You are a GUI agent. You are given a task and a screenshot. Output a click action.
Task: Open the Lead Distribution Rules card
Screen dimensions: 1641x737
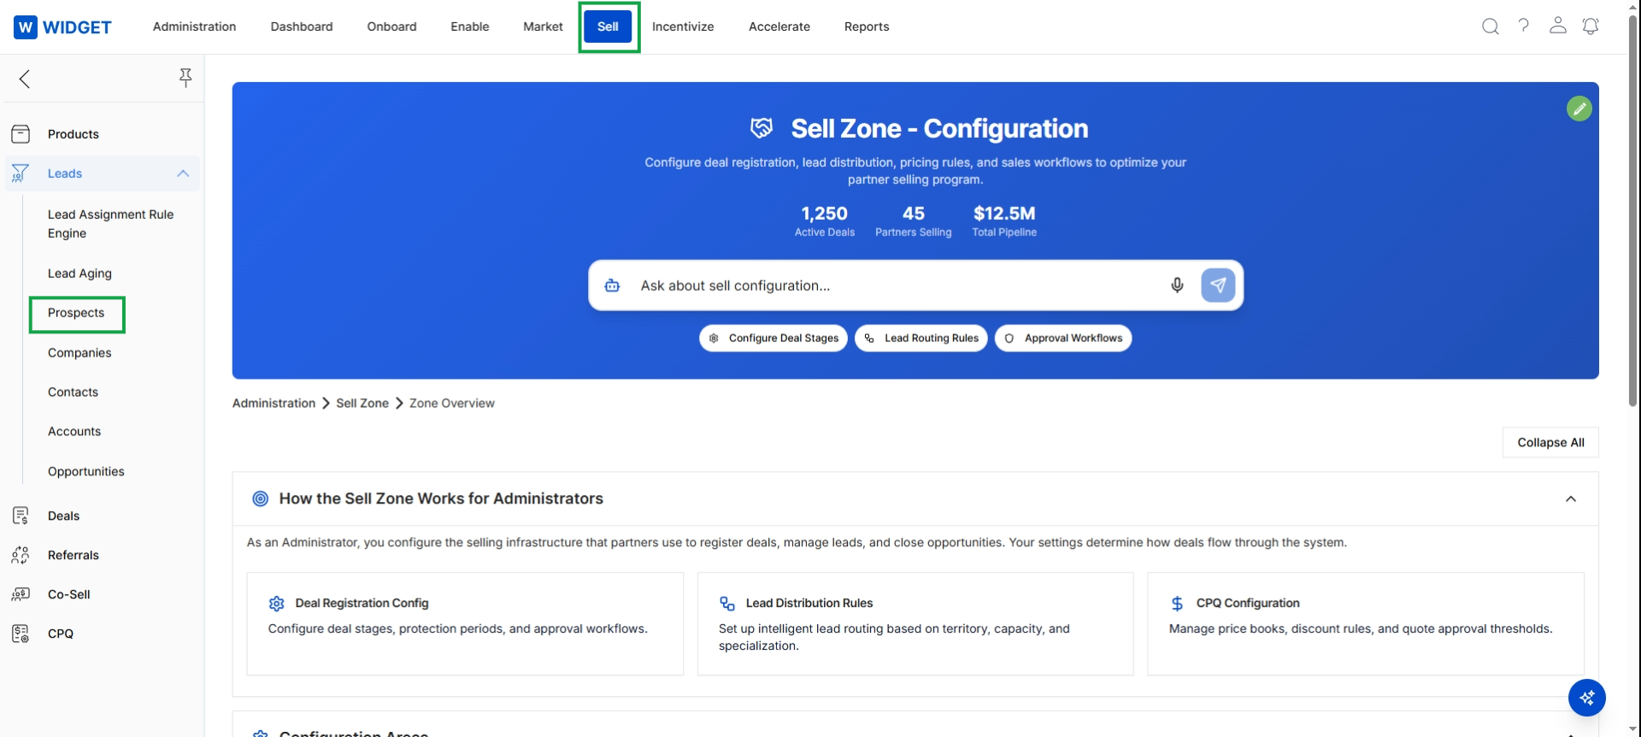(915, 624)
